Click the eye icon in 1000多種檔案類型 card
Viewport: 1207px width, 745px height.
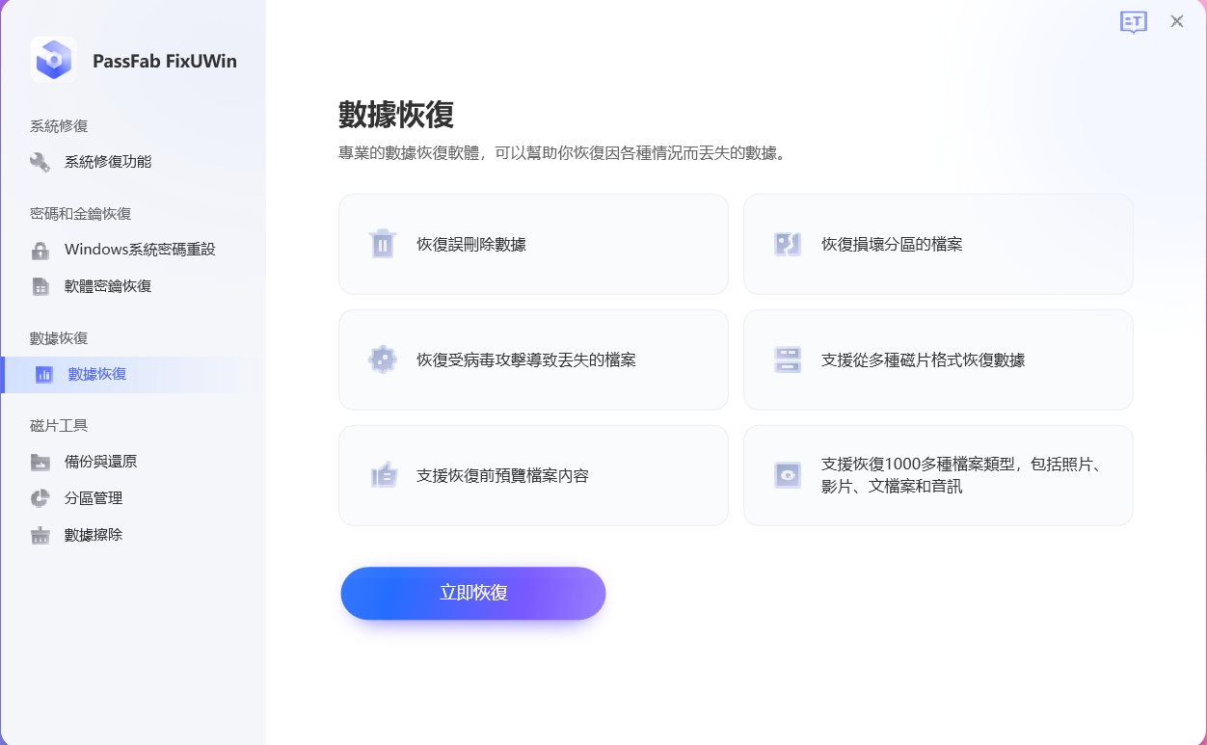(788, 475)
